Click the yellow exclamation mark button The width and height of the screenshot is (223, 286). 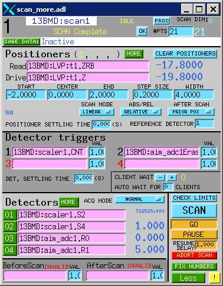click(214, 277)
